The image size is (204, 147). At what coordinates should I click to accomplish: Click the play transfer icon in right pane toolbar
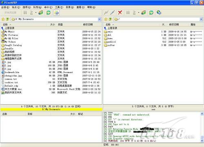click(x=134, y=13)
